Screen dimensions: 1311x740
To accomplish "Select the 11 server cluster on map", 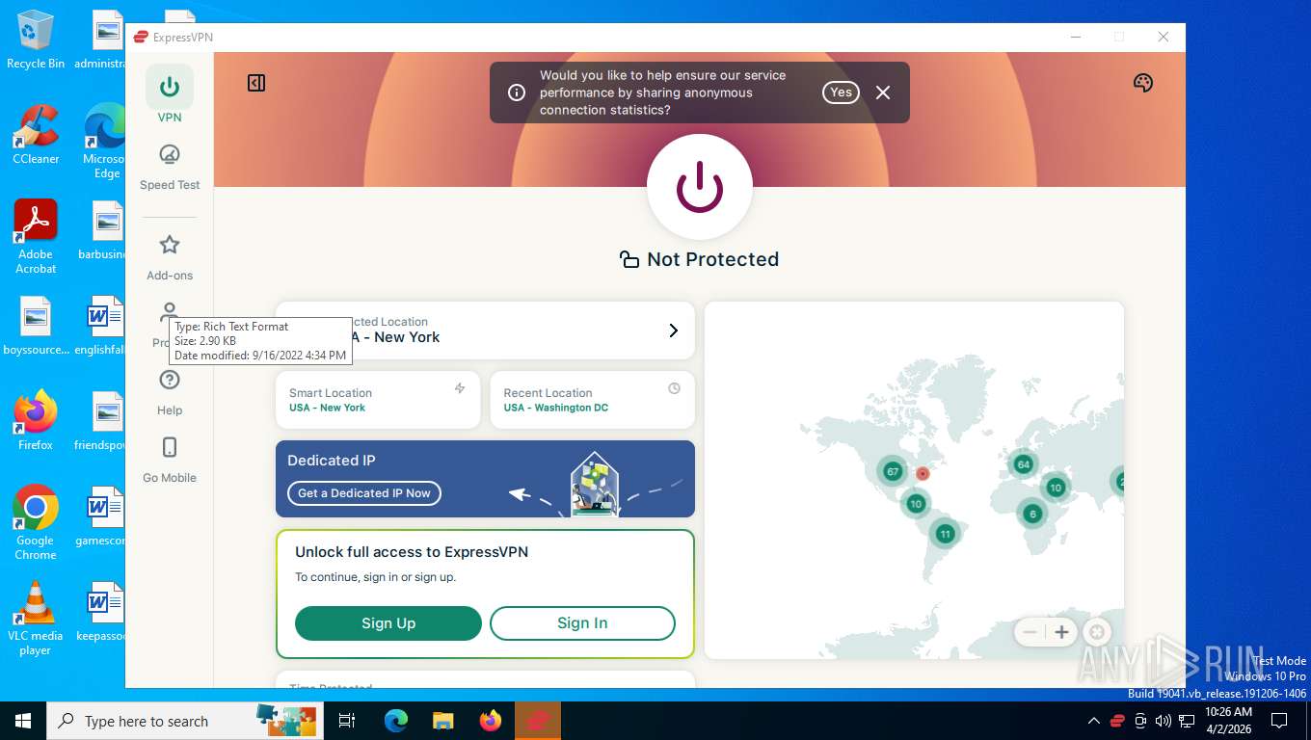I will [945, 534].
